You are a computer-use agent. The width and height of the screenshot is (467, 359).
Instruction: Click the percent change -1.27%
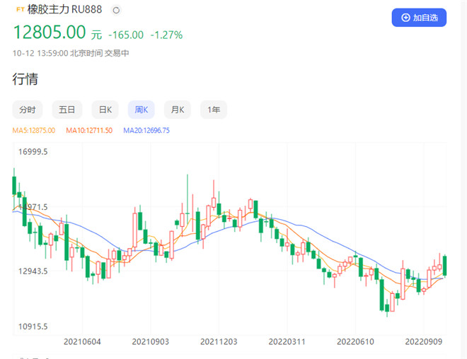click(x=166, y=35)
